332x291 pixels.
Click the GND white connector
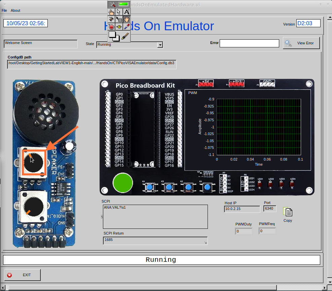(x=267, y=83)
